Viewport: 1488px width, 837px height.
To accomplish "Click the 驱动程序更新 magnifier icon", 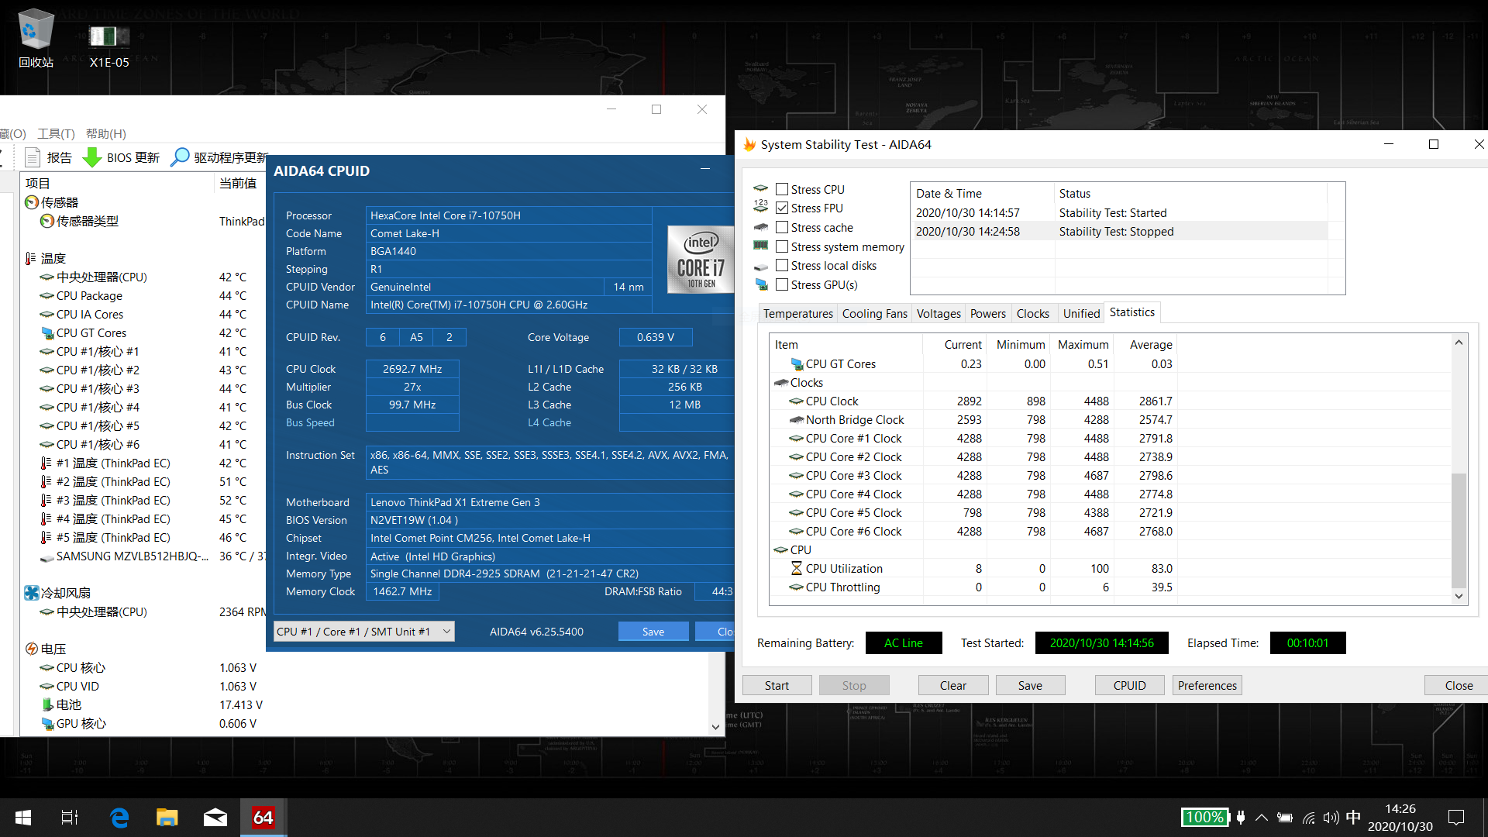I will [x=179, y=157].
